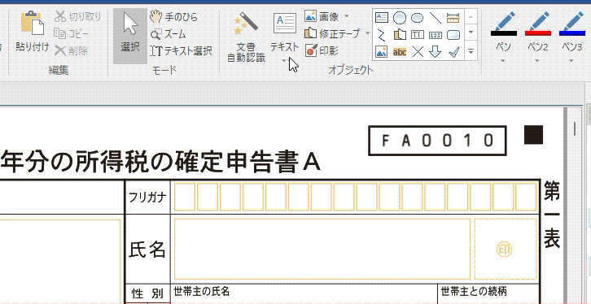Click the 世帯主との続柄 field

point(489,294)
